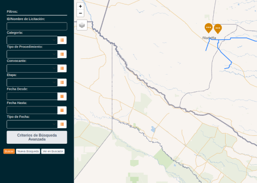The width and height of the screenshot is (257, 183).
Task: Open list icon beside Convocante
Action: (62, 68)
